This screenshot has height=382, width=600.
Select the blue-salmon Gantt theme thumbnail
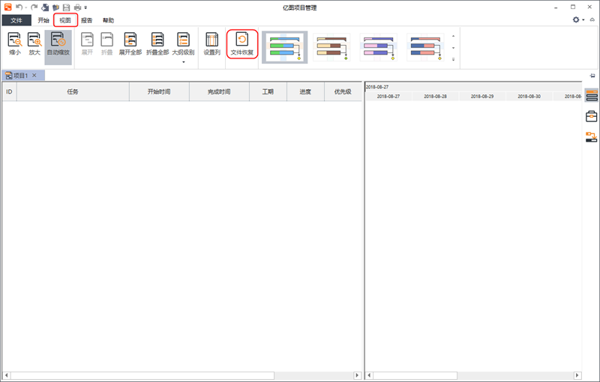425,47
